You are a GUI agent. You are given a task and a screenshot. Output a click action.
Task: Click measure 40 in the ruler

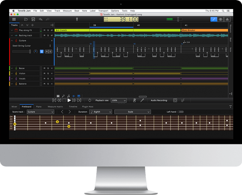point(138,25)
